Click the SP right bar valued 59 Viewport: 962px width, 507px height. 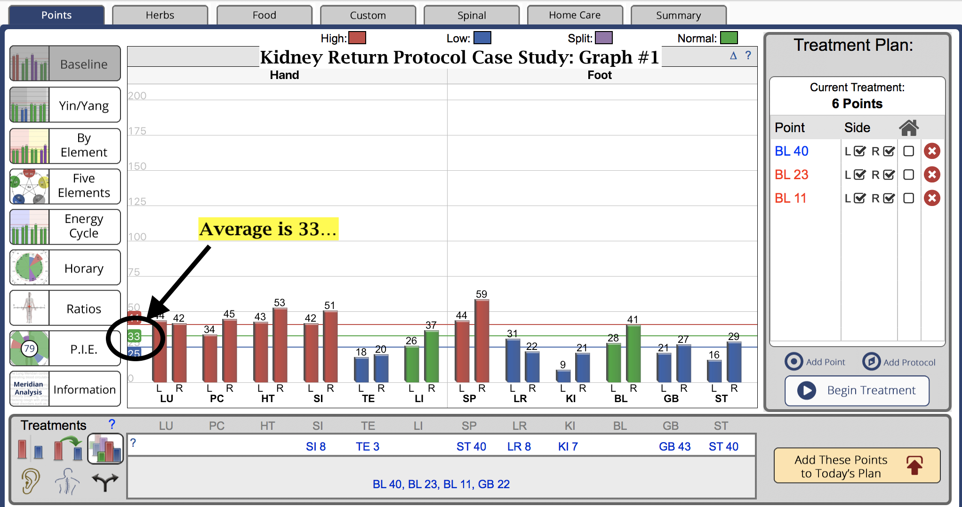pyautogui.click(x=482, y=341)
